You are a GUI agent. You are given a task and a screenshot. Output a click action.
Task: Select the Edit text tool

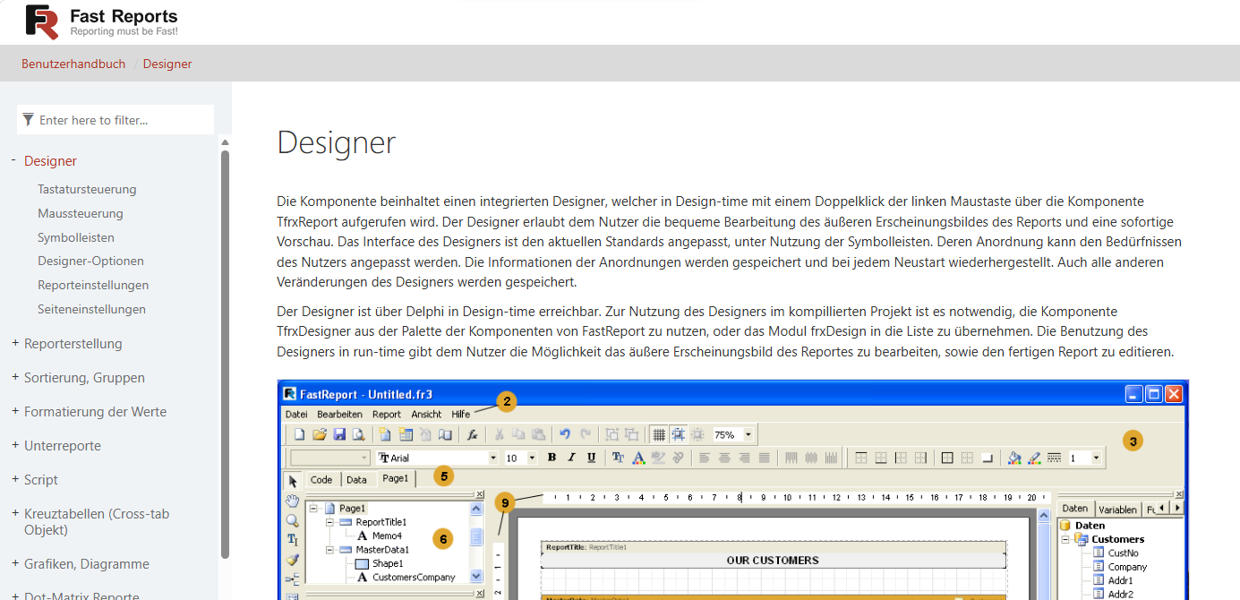click(292, 540)
